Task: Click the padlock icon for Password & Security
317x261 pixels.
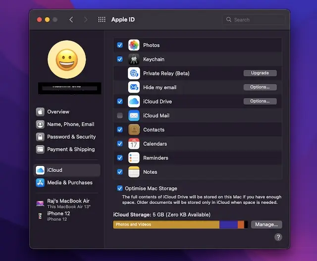Action: [40, 137]
